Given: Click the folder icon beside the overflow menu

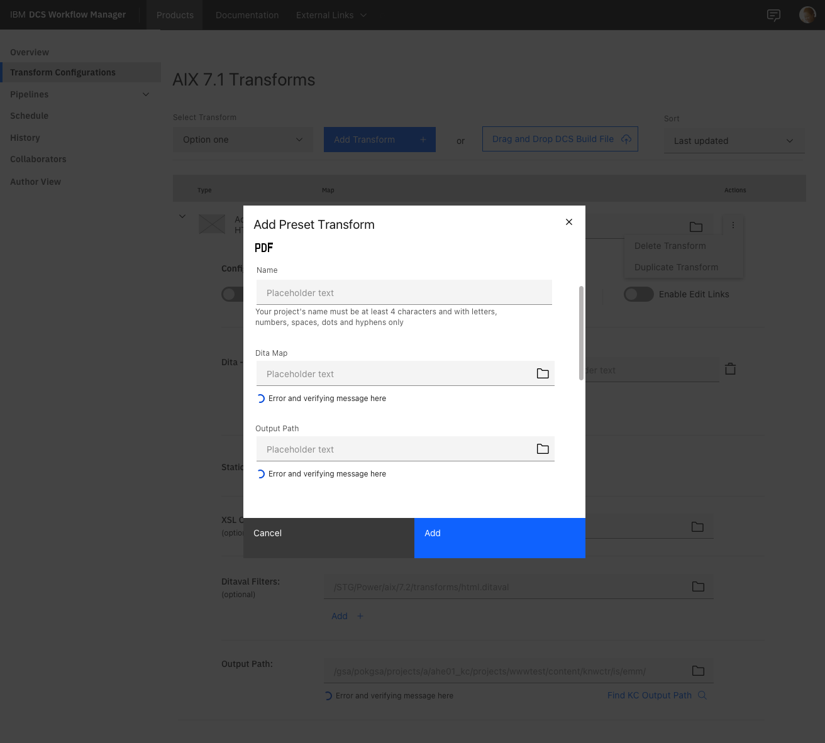Looking at the screenshot, I should (x=696, y=226).
